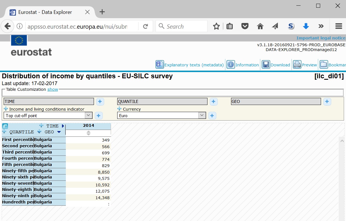Click the Information icon
Screen dimensions: 346x221
tap(230, 64)
